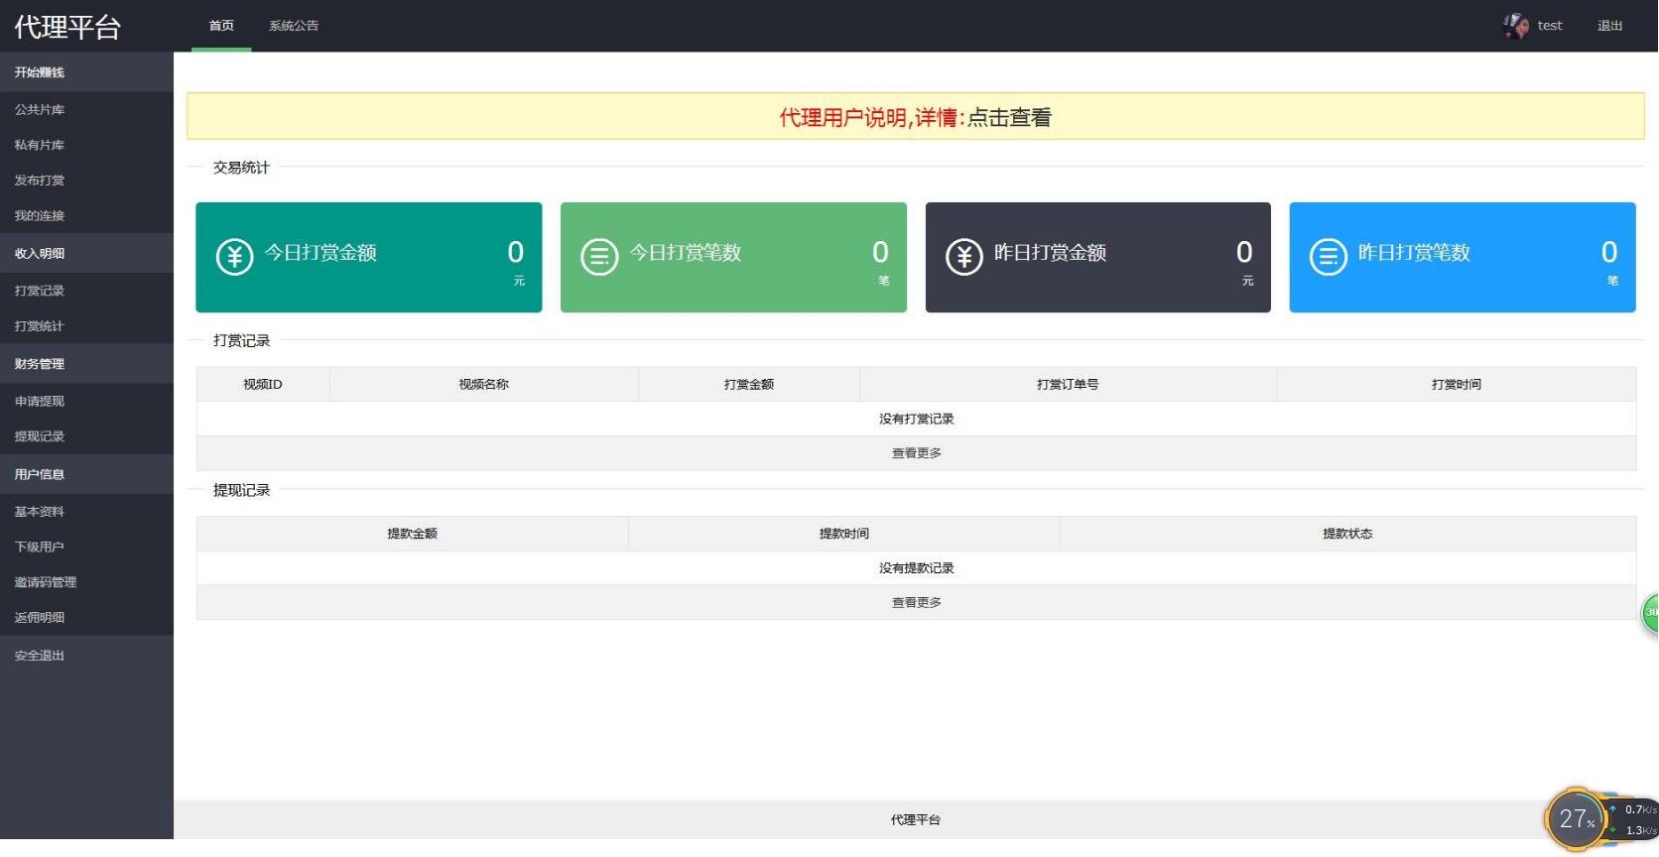Click the 昨日打赏金额 card label
The width and height of the screenshot is (1659, 857).
pos(1050,253)
